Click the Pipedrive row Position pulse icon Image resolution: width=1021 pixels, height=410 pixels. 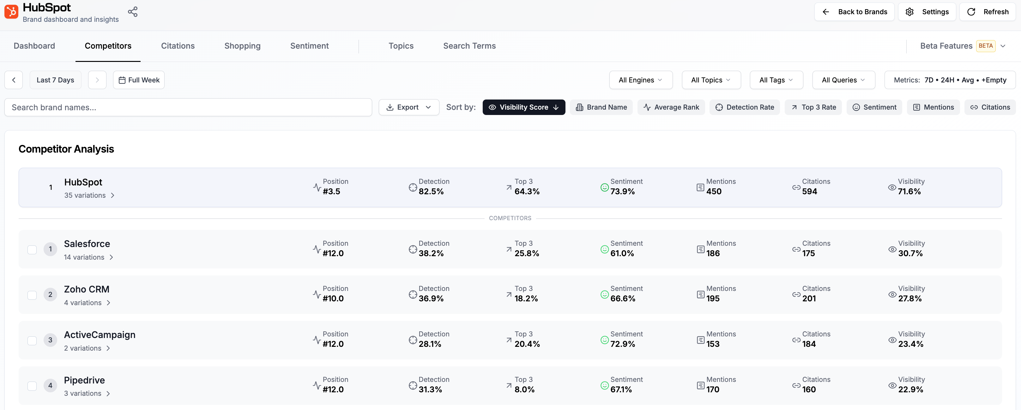coord(317,385)
